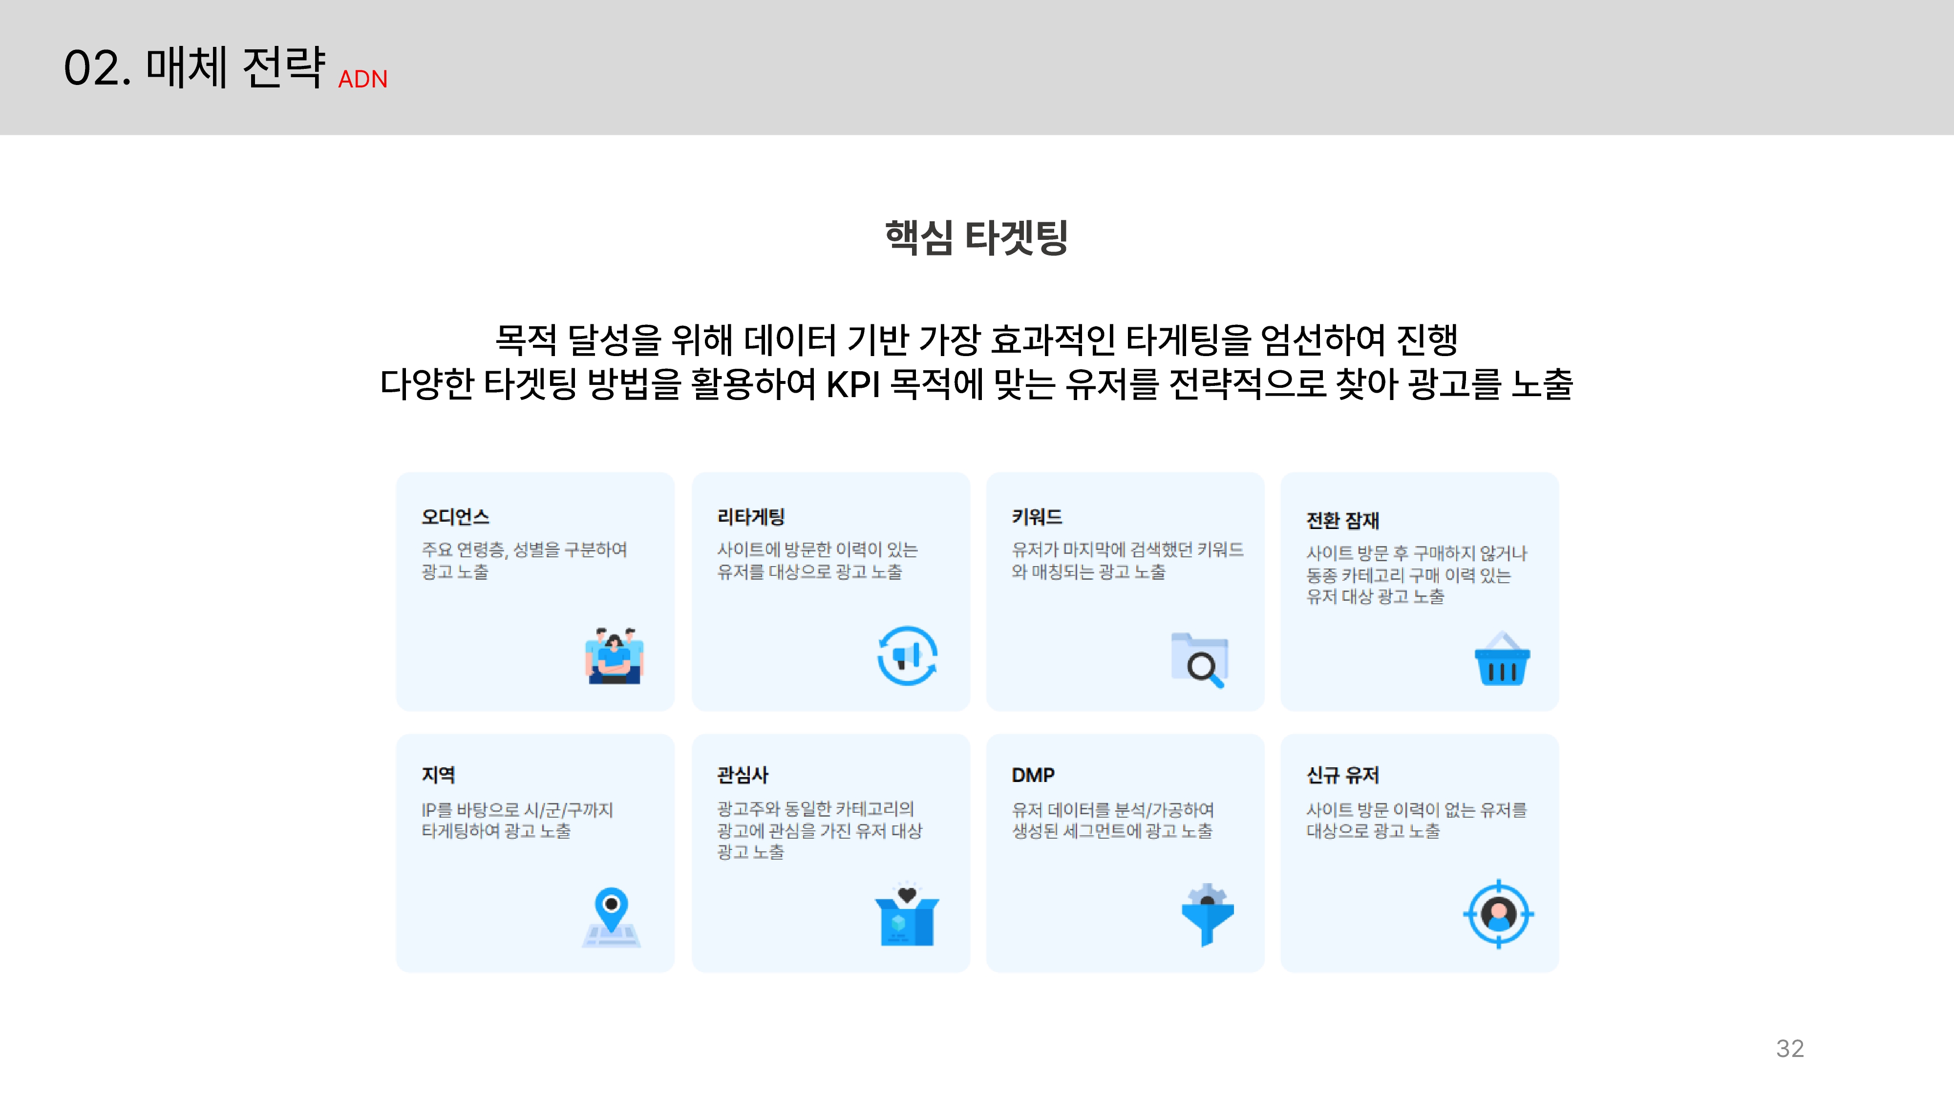This screenshot has height=1099, width=1954.
Task: Select the 오디언스 card title
Action: 455,517
